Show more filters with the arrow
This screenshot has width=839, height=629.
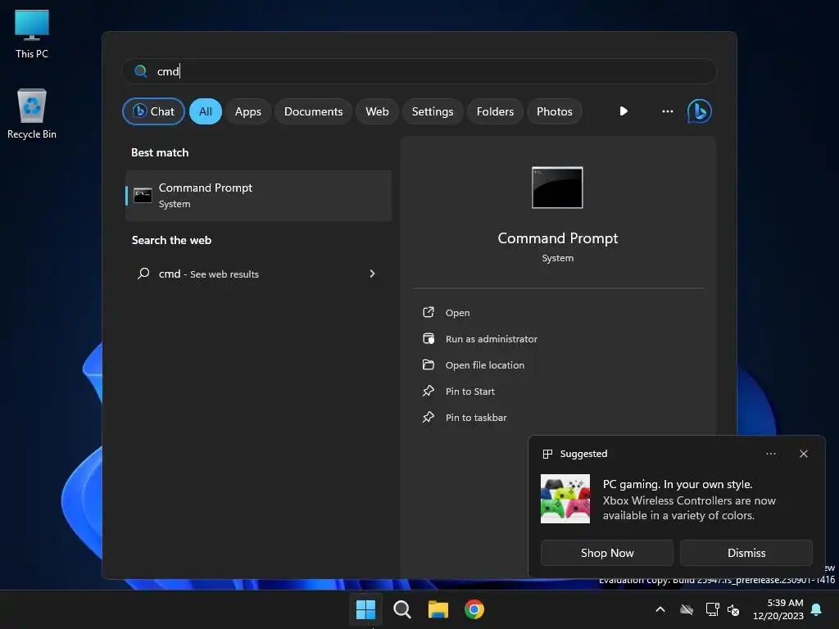[624, 111]
